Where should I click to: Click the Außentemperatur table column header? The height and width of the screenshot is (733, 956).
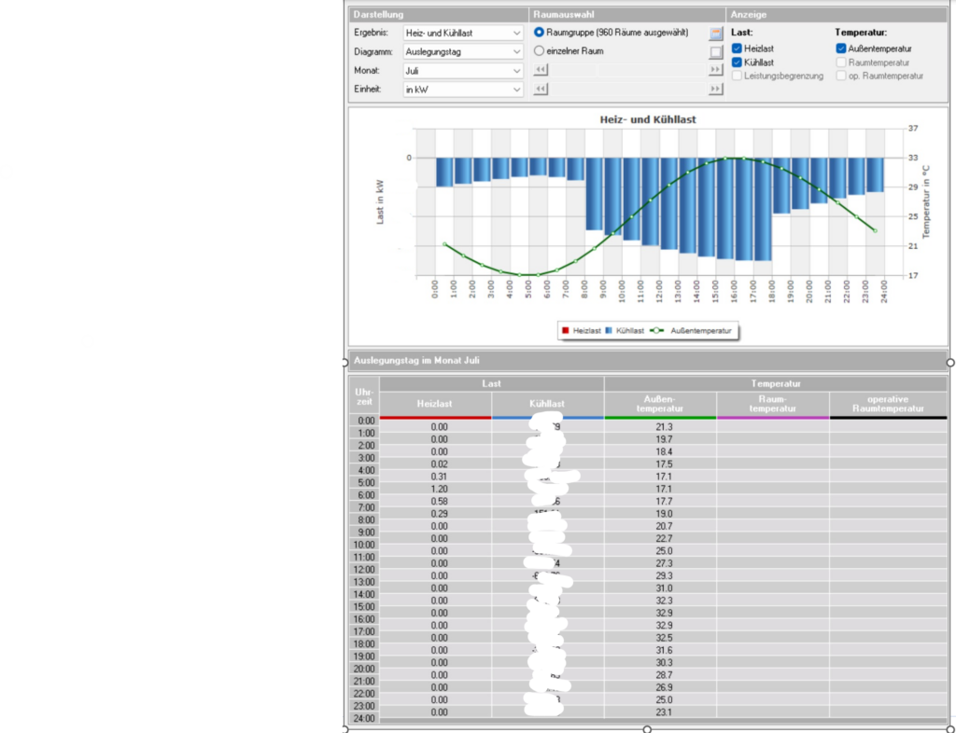pyautogui.click(x=660, y=404)
